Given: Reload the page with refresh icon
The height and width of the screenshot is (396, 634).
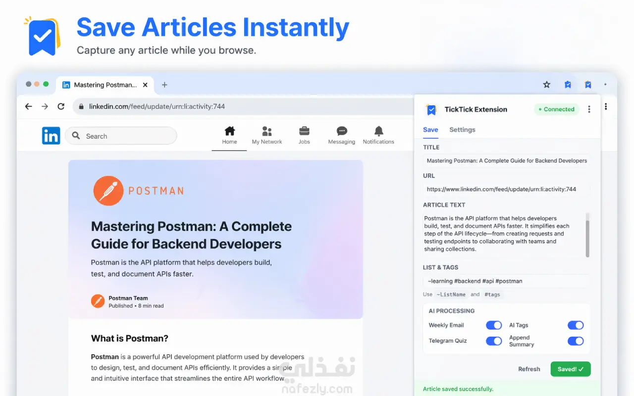Looking at the screenshot, I should [x=61, y=106].
